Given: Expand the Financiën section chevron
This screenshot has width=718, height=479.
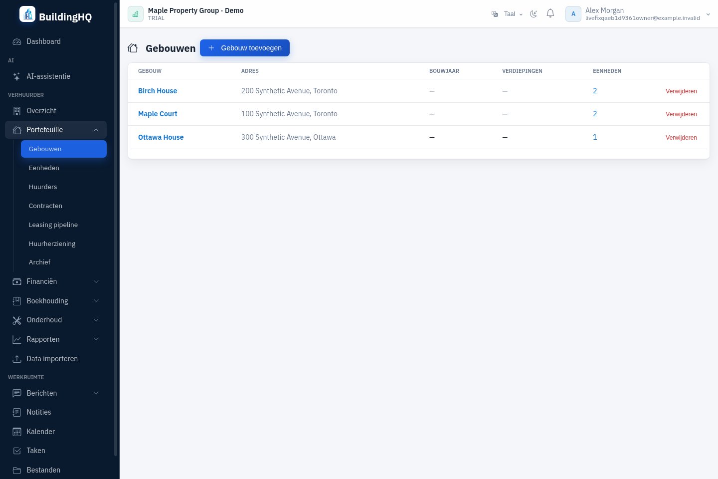Looking at the screenshot, I should click(96, 281).
